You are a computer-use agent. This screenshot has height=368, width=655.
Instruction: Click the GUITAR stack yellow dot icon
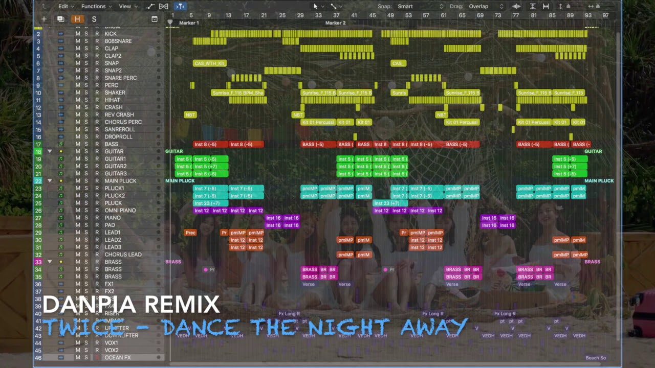click(x=61, y=151)
